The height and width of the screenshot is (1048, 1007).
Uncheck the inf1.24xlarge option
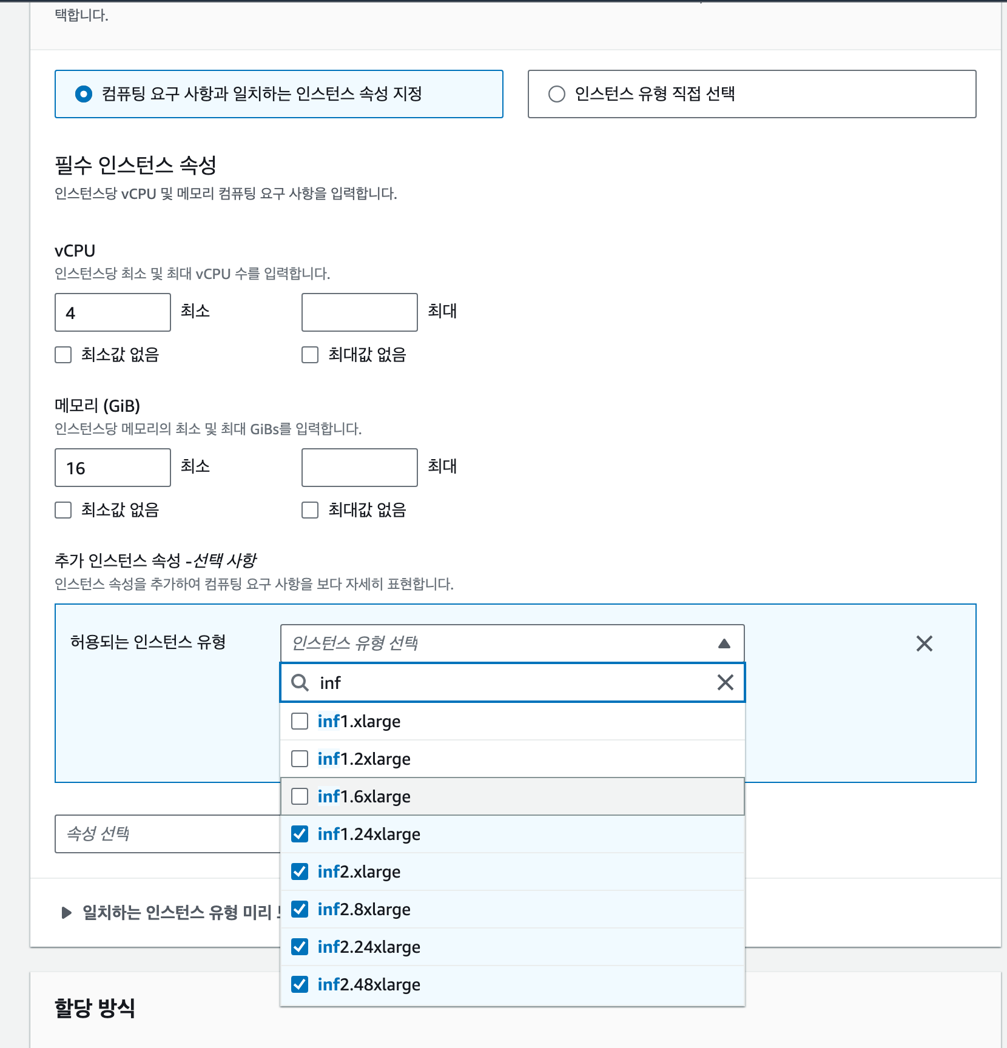[x=512, y=834]
